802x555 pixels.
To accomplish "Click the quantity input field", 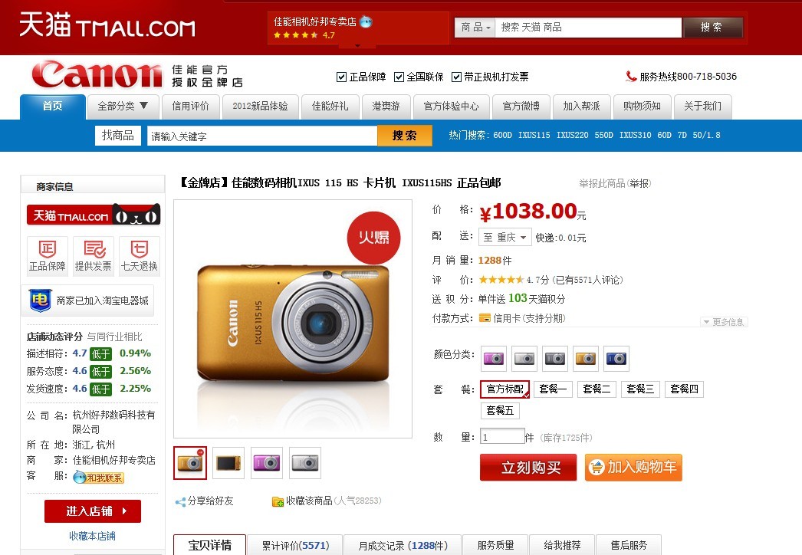I will pos(502,438).
